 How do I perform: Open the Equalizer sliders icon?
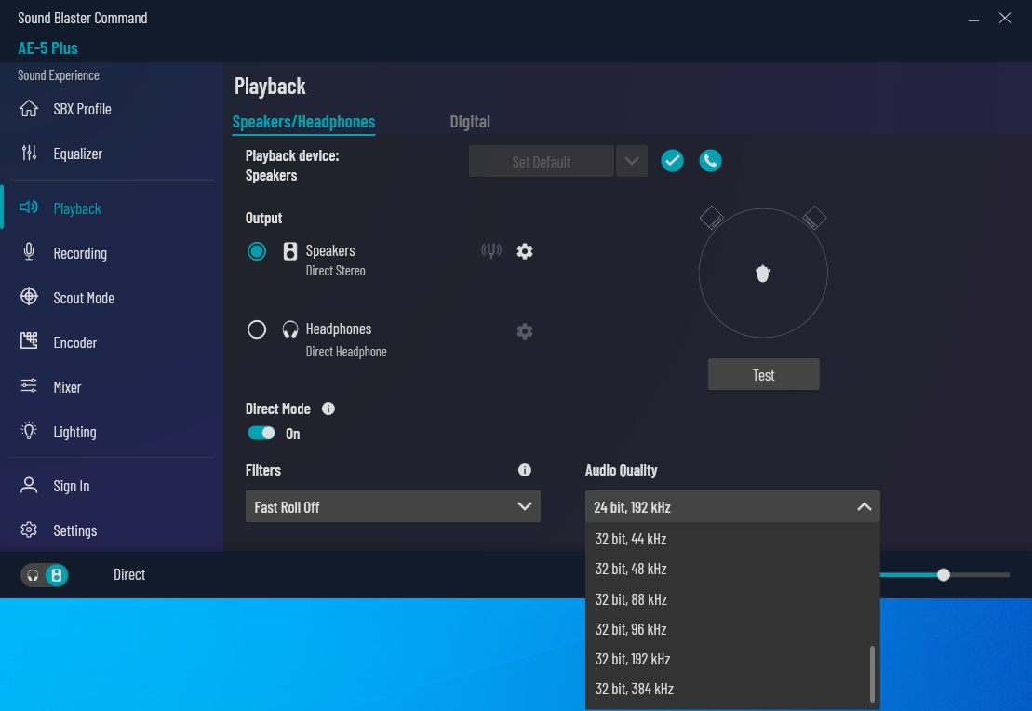pos(29,153)
